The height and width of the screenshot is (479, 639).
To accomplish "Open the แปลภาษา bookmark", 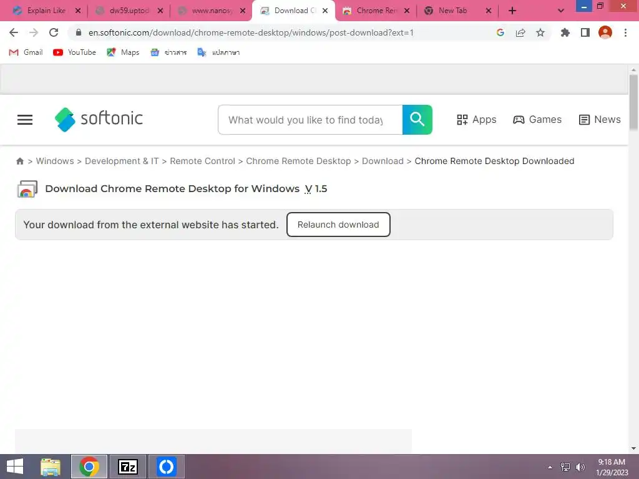I will click(x=218, y=52).
